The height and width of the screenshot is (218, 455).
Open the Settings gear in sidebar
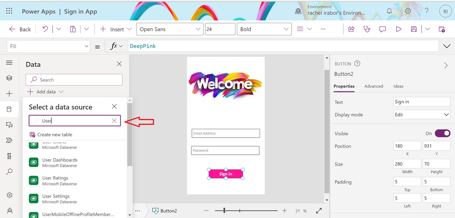[x=9, y=195]
